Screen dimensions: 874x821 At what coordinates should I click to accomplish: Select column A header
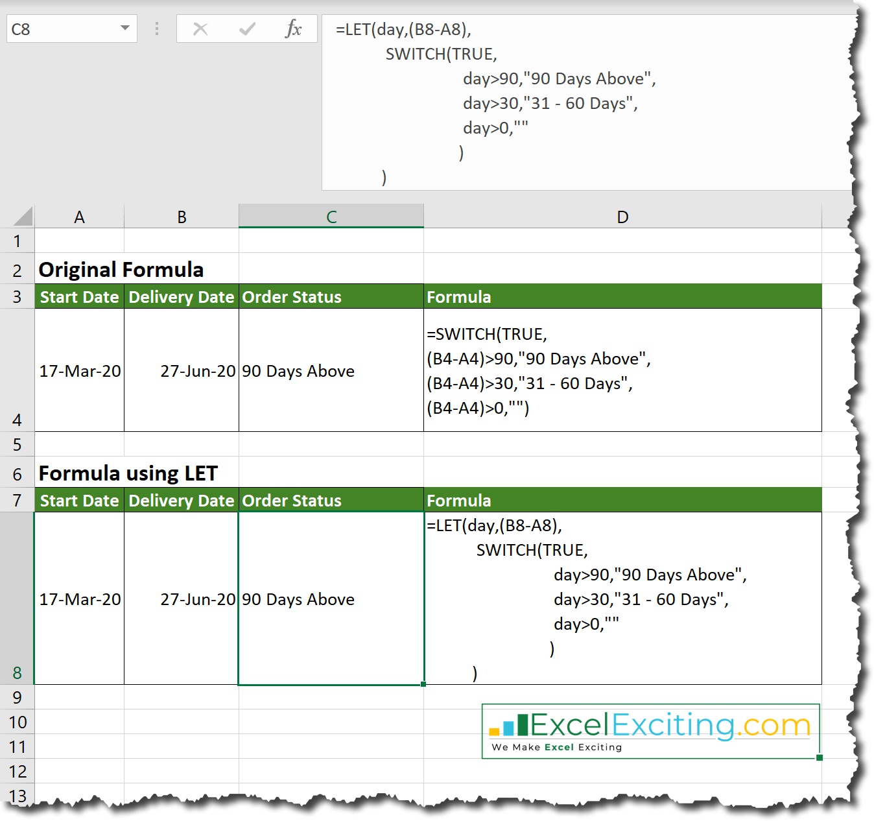pyautogui.click(x=79, y=216)
